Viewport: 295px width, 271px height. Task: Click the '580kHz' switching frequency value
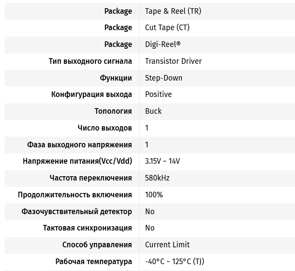(x=157, y=178)
